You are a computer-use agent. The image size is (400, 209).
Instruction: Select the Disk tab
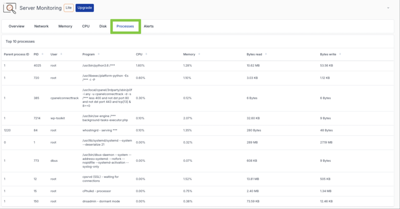point(103,26)
